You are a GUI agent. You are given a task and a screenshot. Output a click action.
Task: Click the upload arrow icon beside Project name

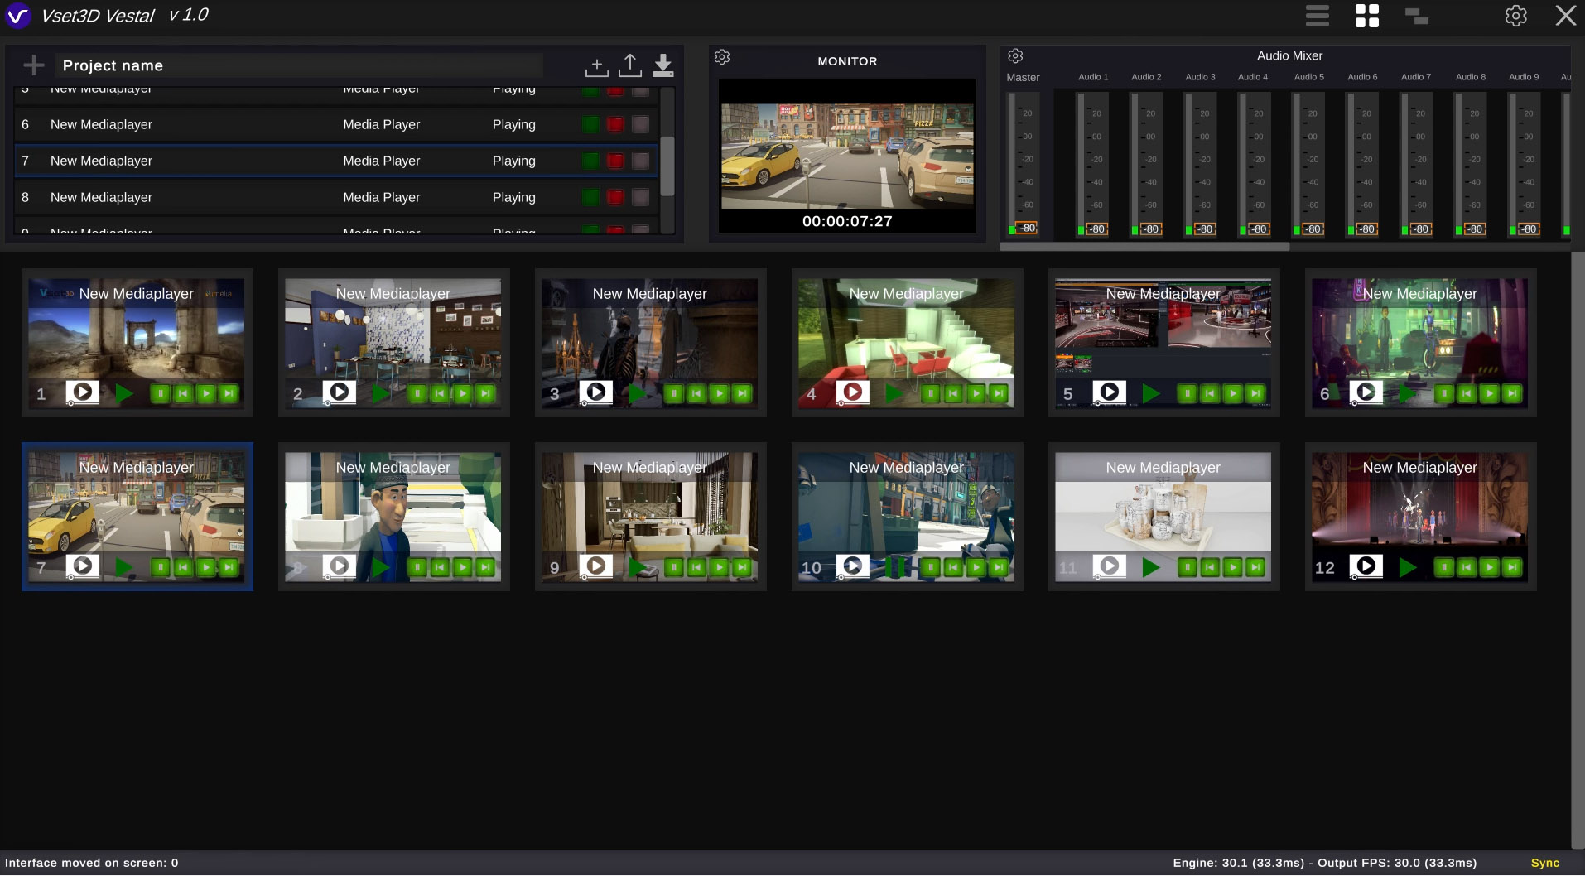[x=630, y=65]
